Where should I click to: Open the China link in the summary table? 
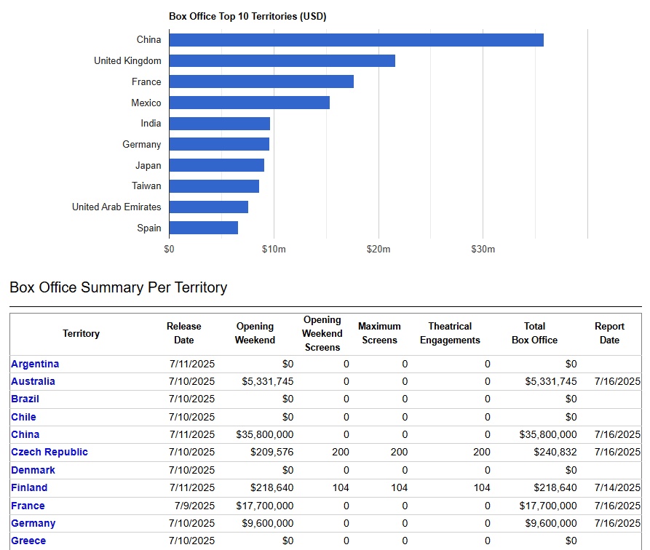click(x=25, y=434)
